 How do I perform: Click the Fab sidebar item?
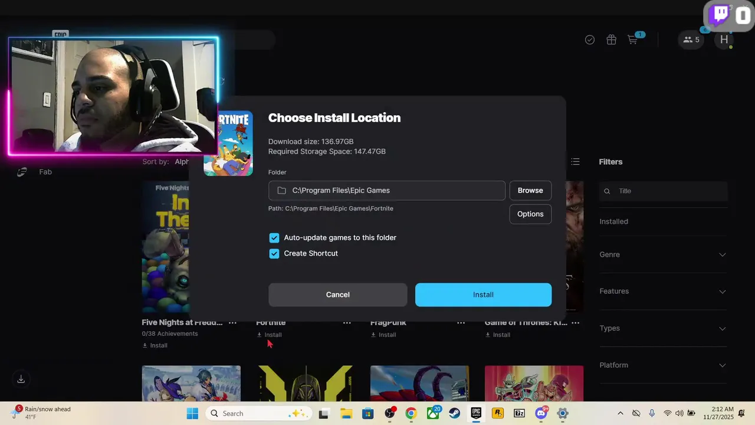pos(45,172)
